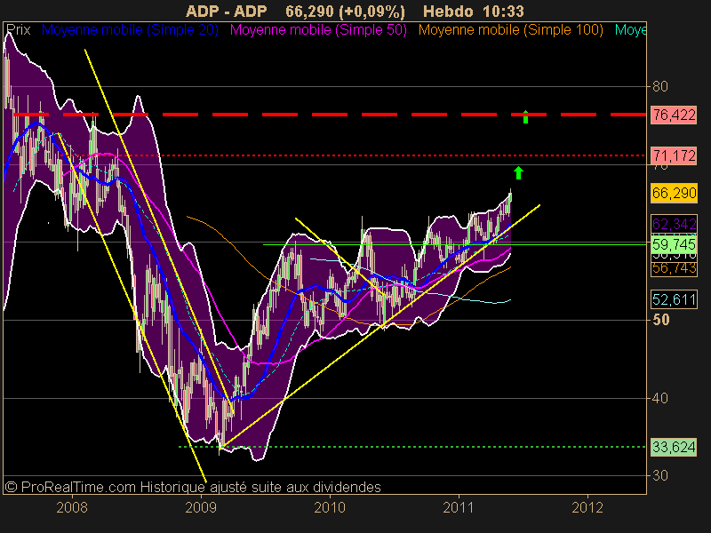Click the green 33,624 price label

point(674,448)
